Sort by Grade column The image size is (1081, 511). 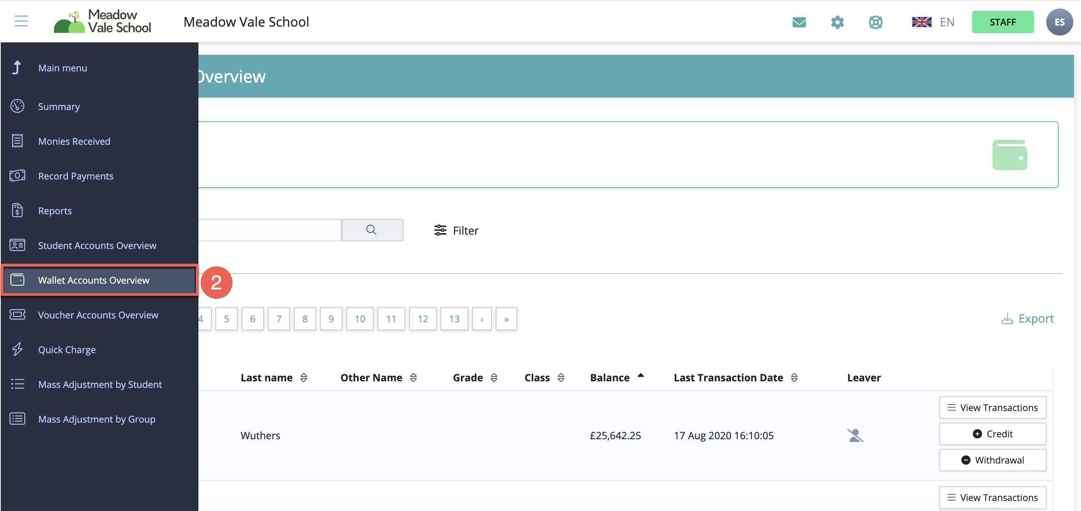pos(493,377)
